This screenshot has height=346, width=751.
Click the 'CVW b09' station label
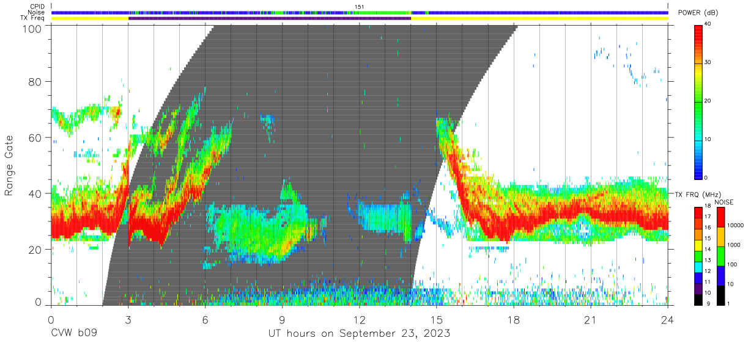coord(73,333)
